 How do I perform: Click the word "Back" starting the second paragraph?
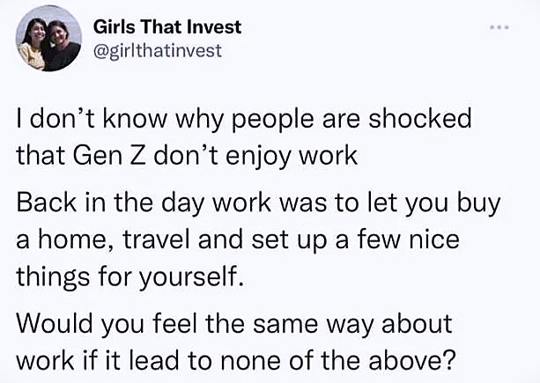pos(41,202)
